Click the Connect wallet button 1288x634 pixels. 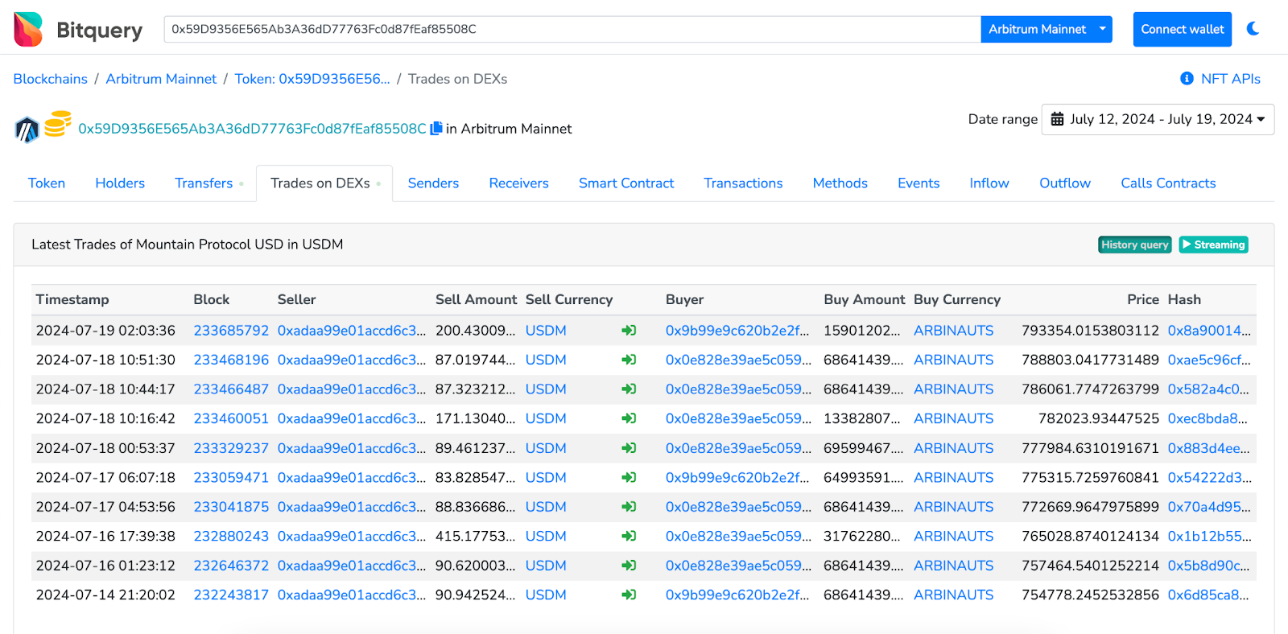point(1182,29)
